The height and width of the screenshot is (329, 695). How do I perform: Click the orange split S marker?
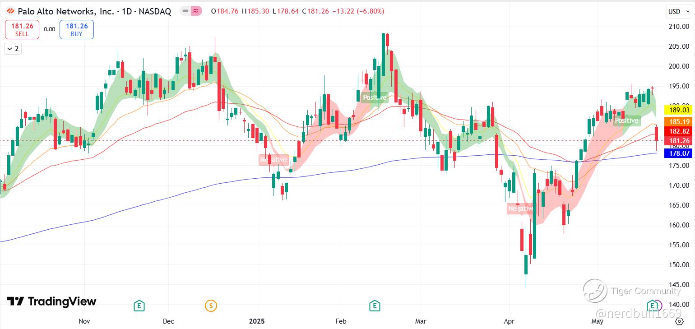point(210,306)
